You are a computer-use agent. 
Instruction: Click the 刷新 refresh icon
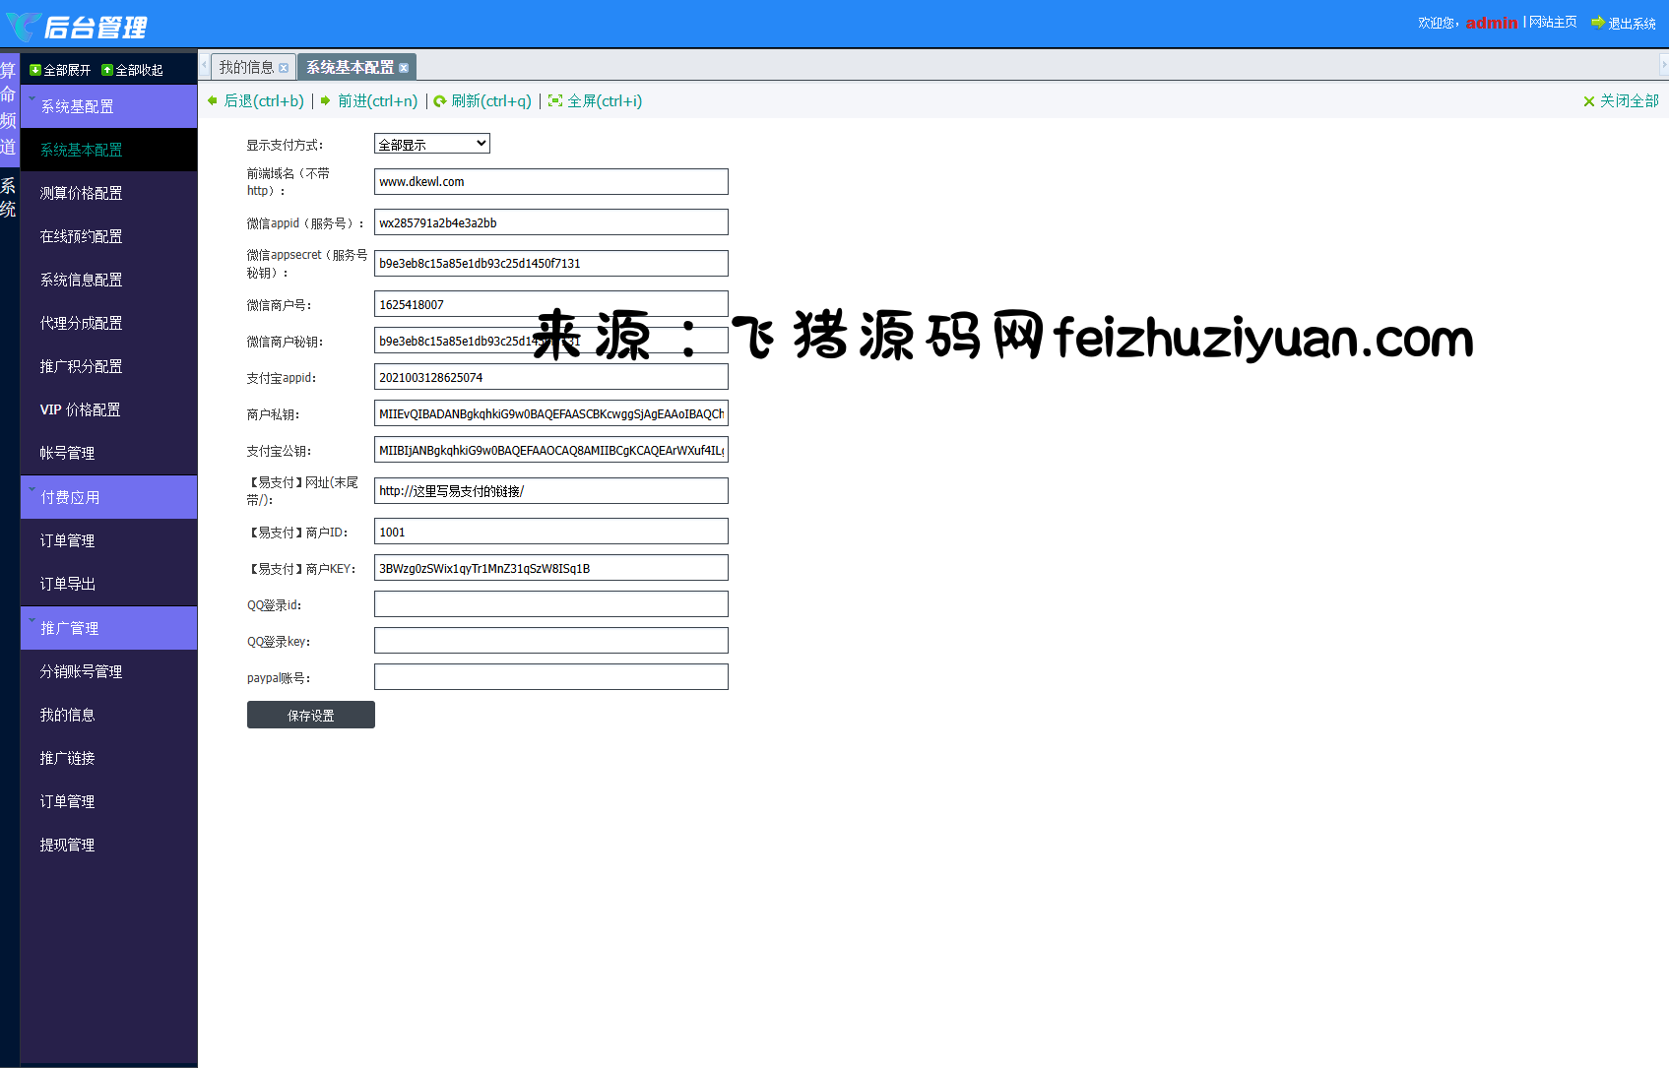coord(440,100)
